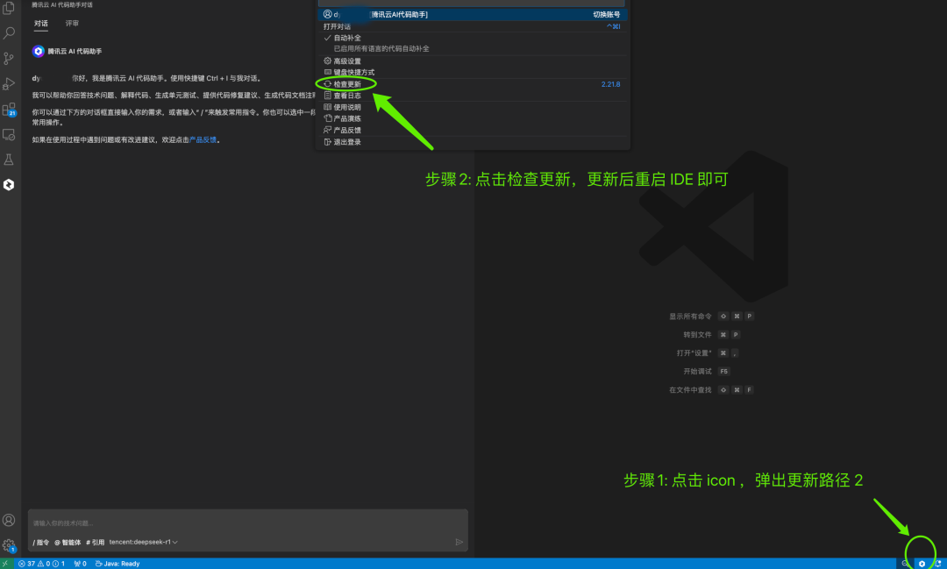Screen dimensions: 947x569
Task: Open the tencent:deepseek-r1 model dropdown
Action: coord(143,542)
